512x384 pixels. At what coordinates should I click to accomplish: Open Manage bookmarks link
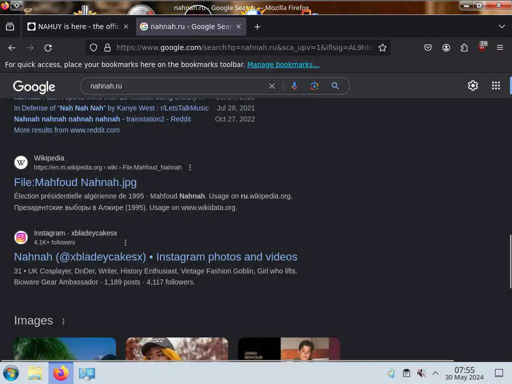click(x=283, y=64)
